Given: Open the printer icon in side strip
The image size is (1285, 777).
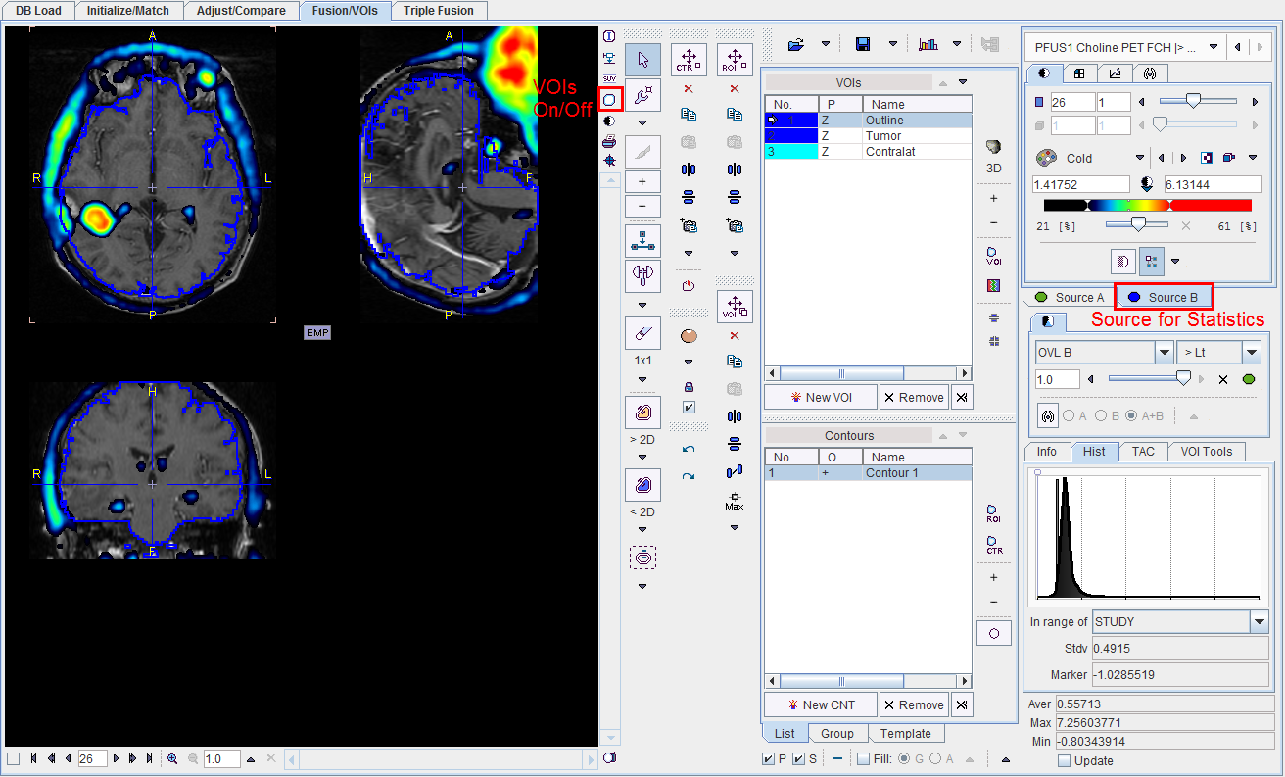Looking at the screenshot, I should 609,141.
